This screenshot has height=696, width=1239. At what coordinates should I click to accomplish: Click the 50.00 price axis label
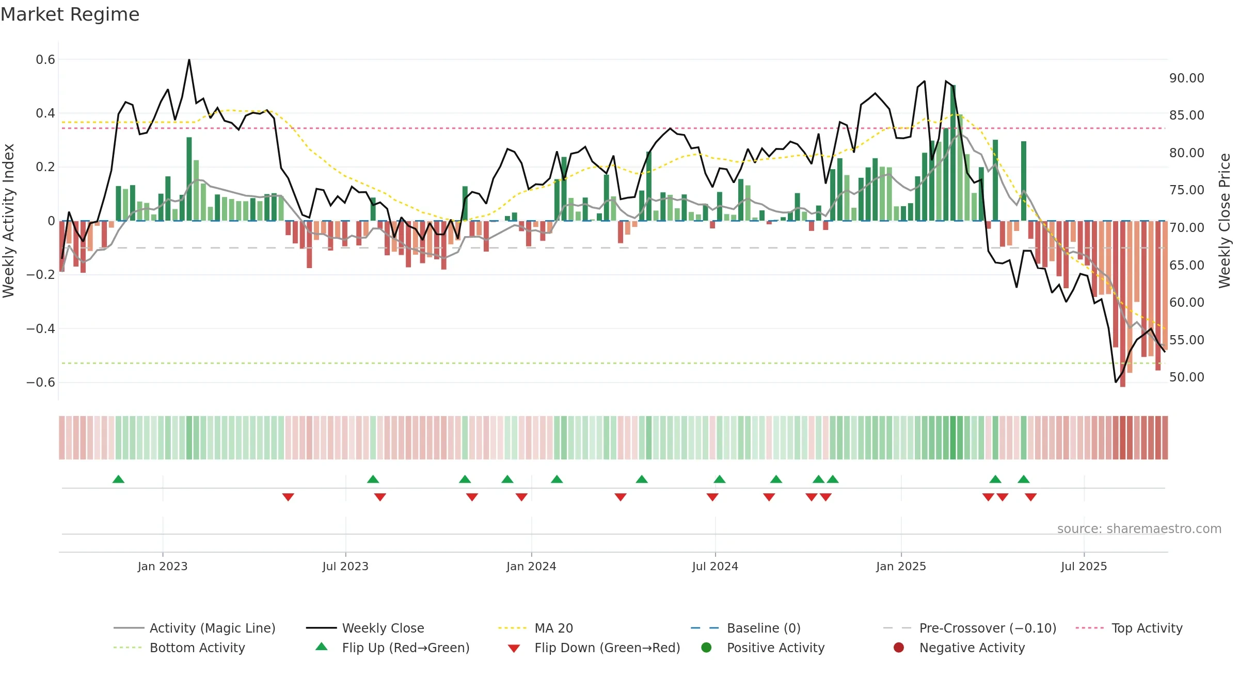coord(1187,377)
